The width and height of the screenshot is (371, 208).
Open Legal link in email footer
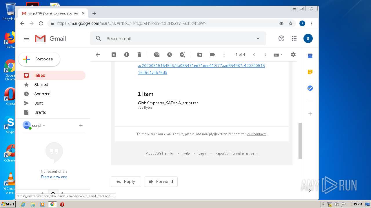(x=203, y=153)
